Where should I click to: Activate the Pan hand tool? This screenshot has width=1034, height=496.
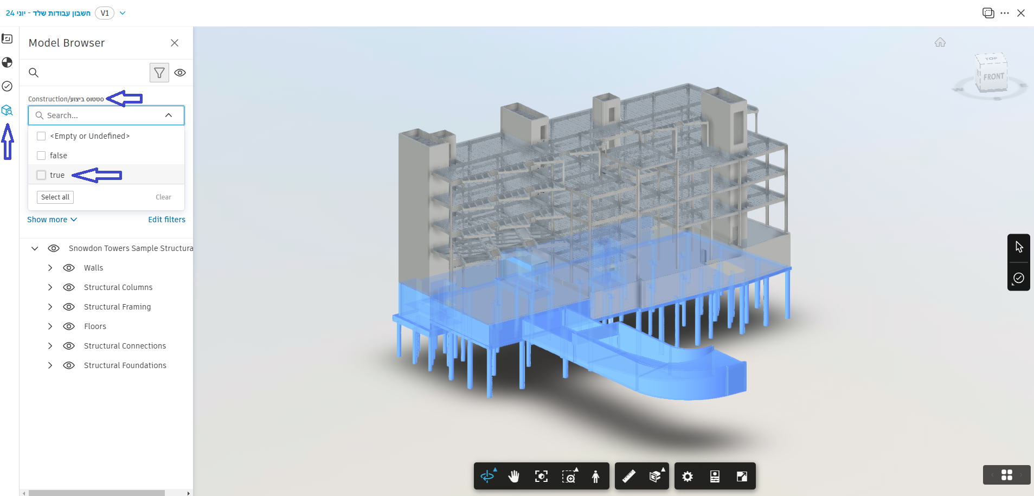click(514, 476)
